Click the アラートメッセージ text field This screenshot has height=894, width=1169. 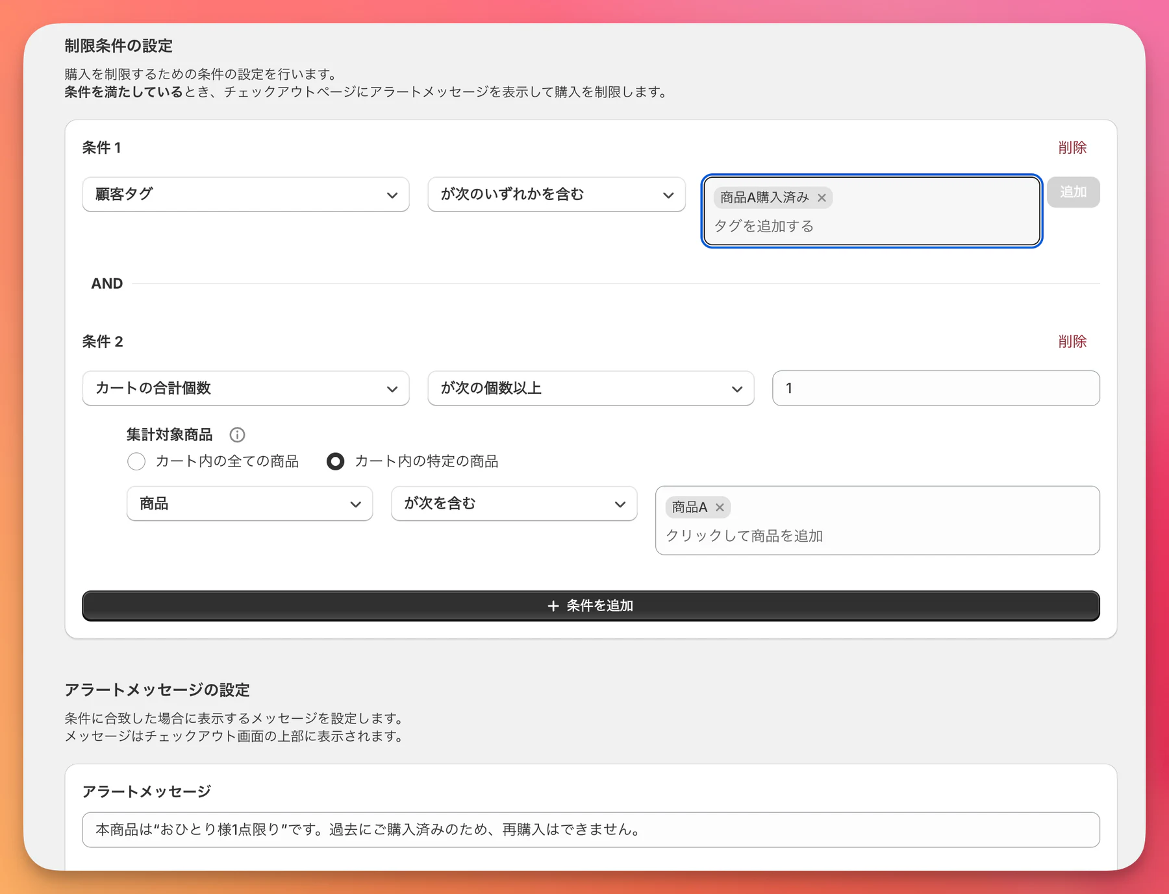point(591,830)
